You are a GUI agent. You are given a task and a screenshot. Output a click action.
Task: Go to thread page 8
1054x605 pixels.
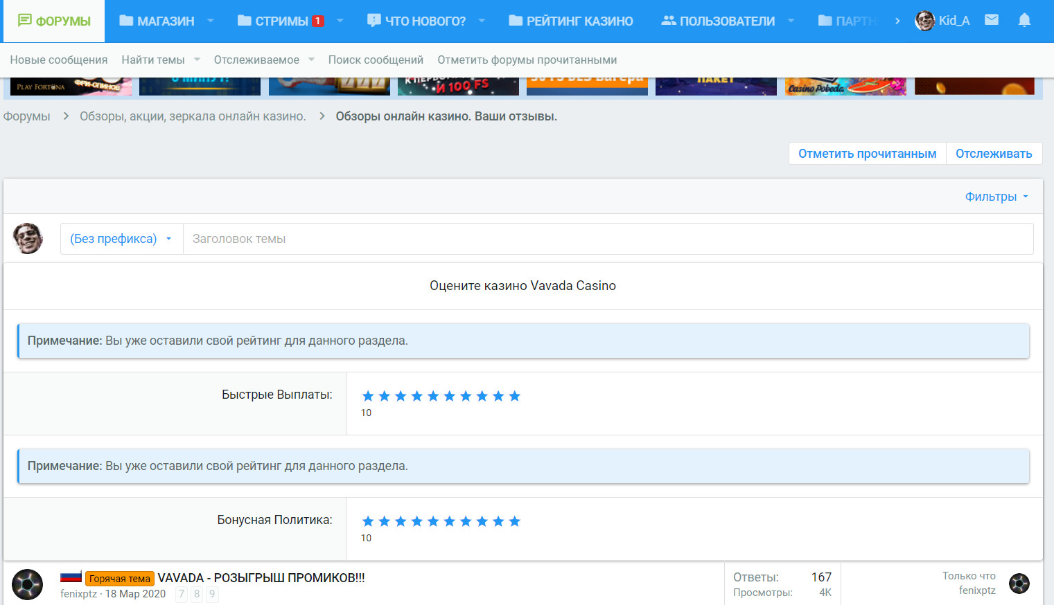[x=197, y=594]
